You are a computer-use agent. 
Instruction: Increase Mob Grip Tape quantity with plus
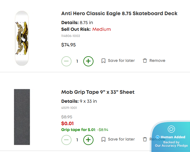point(88,139)
